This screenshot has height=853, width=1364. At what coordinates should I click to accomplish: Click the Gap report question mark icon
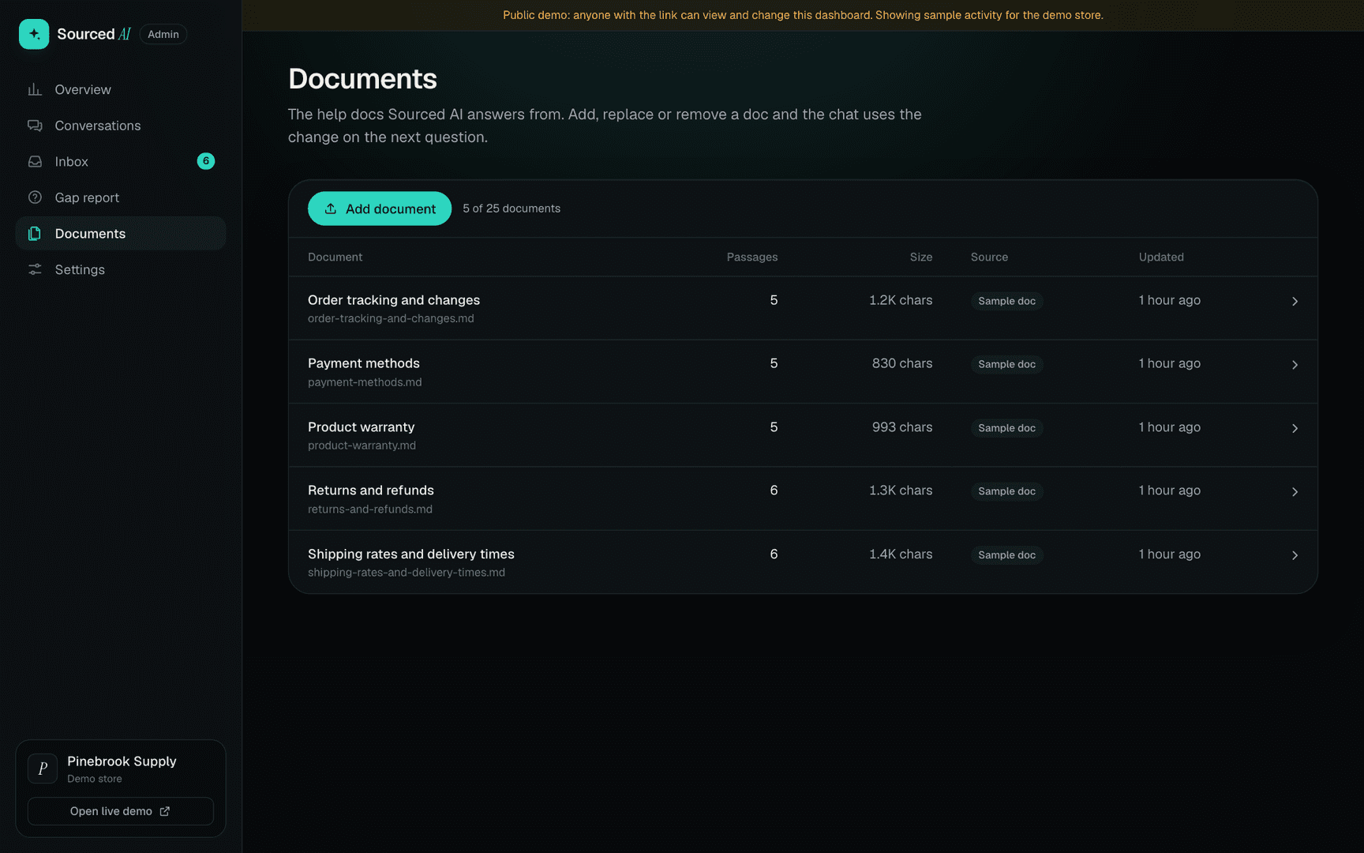(x=35, y=197)
